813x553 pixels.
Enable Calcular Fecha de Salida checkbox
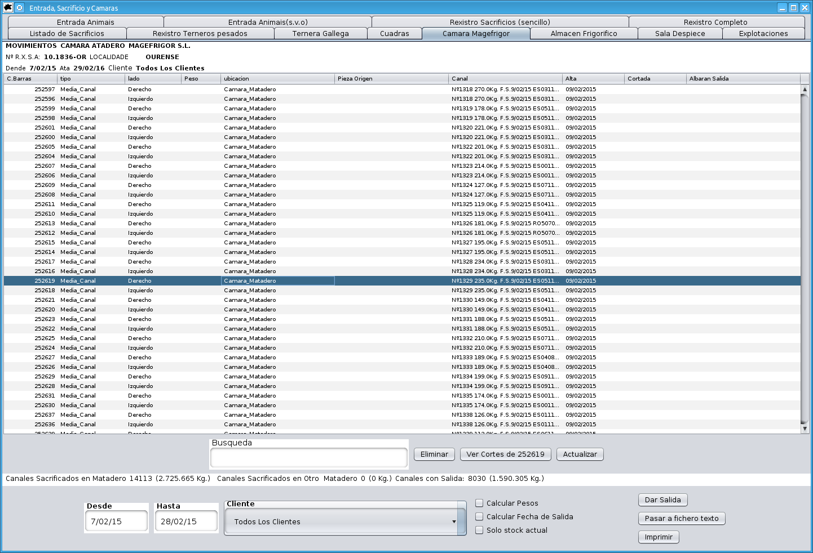[479, 516]
